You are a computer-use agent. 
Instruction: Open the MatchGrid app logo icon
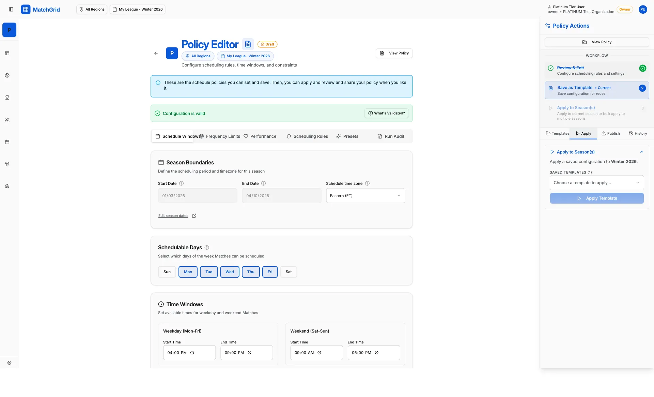[x=26, y=9]
